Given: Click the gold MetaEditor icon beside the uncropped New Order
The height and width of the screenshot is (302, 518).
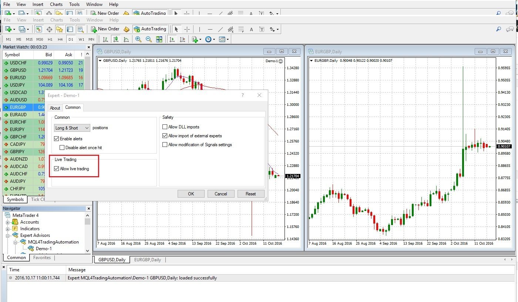Looking at the screenshot, I should (x=127, y=29).
